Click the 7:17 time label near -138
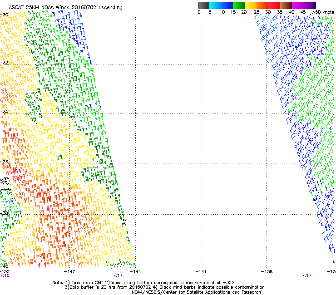The image size is (336, 295). click(x=306, y=275)
